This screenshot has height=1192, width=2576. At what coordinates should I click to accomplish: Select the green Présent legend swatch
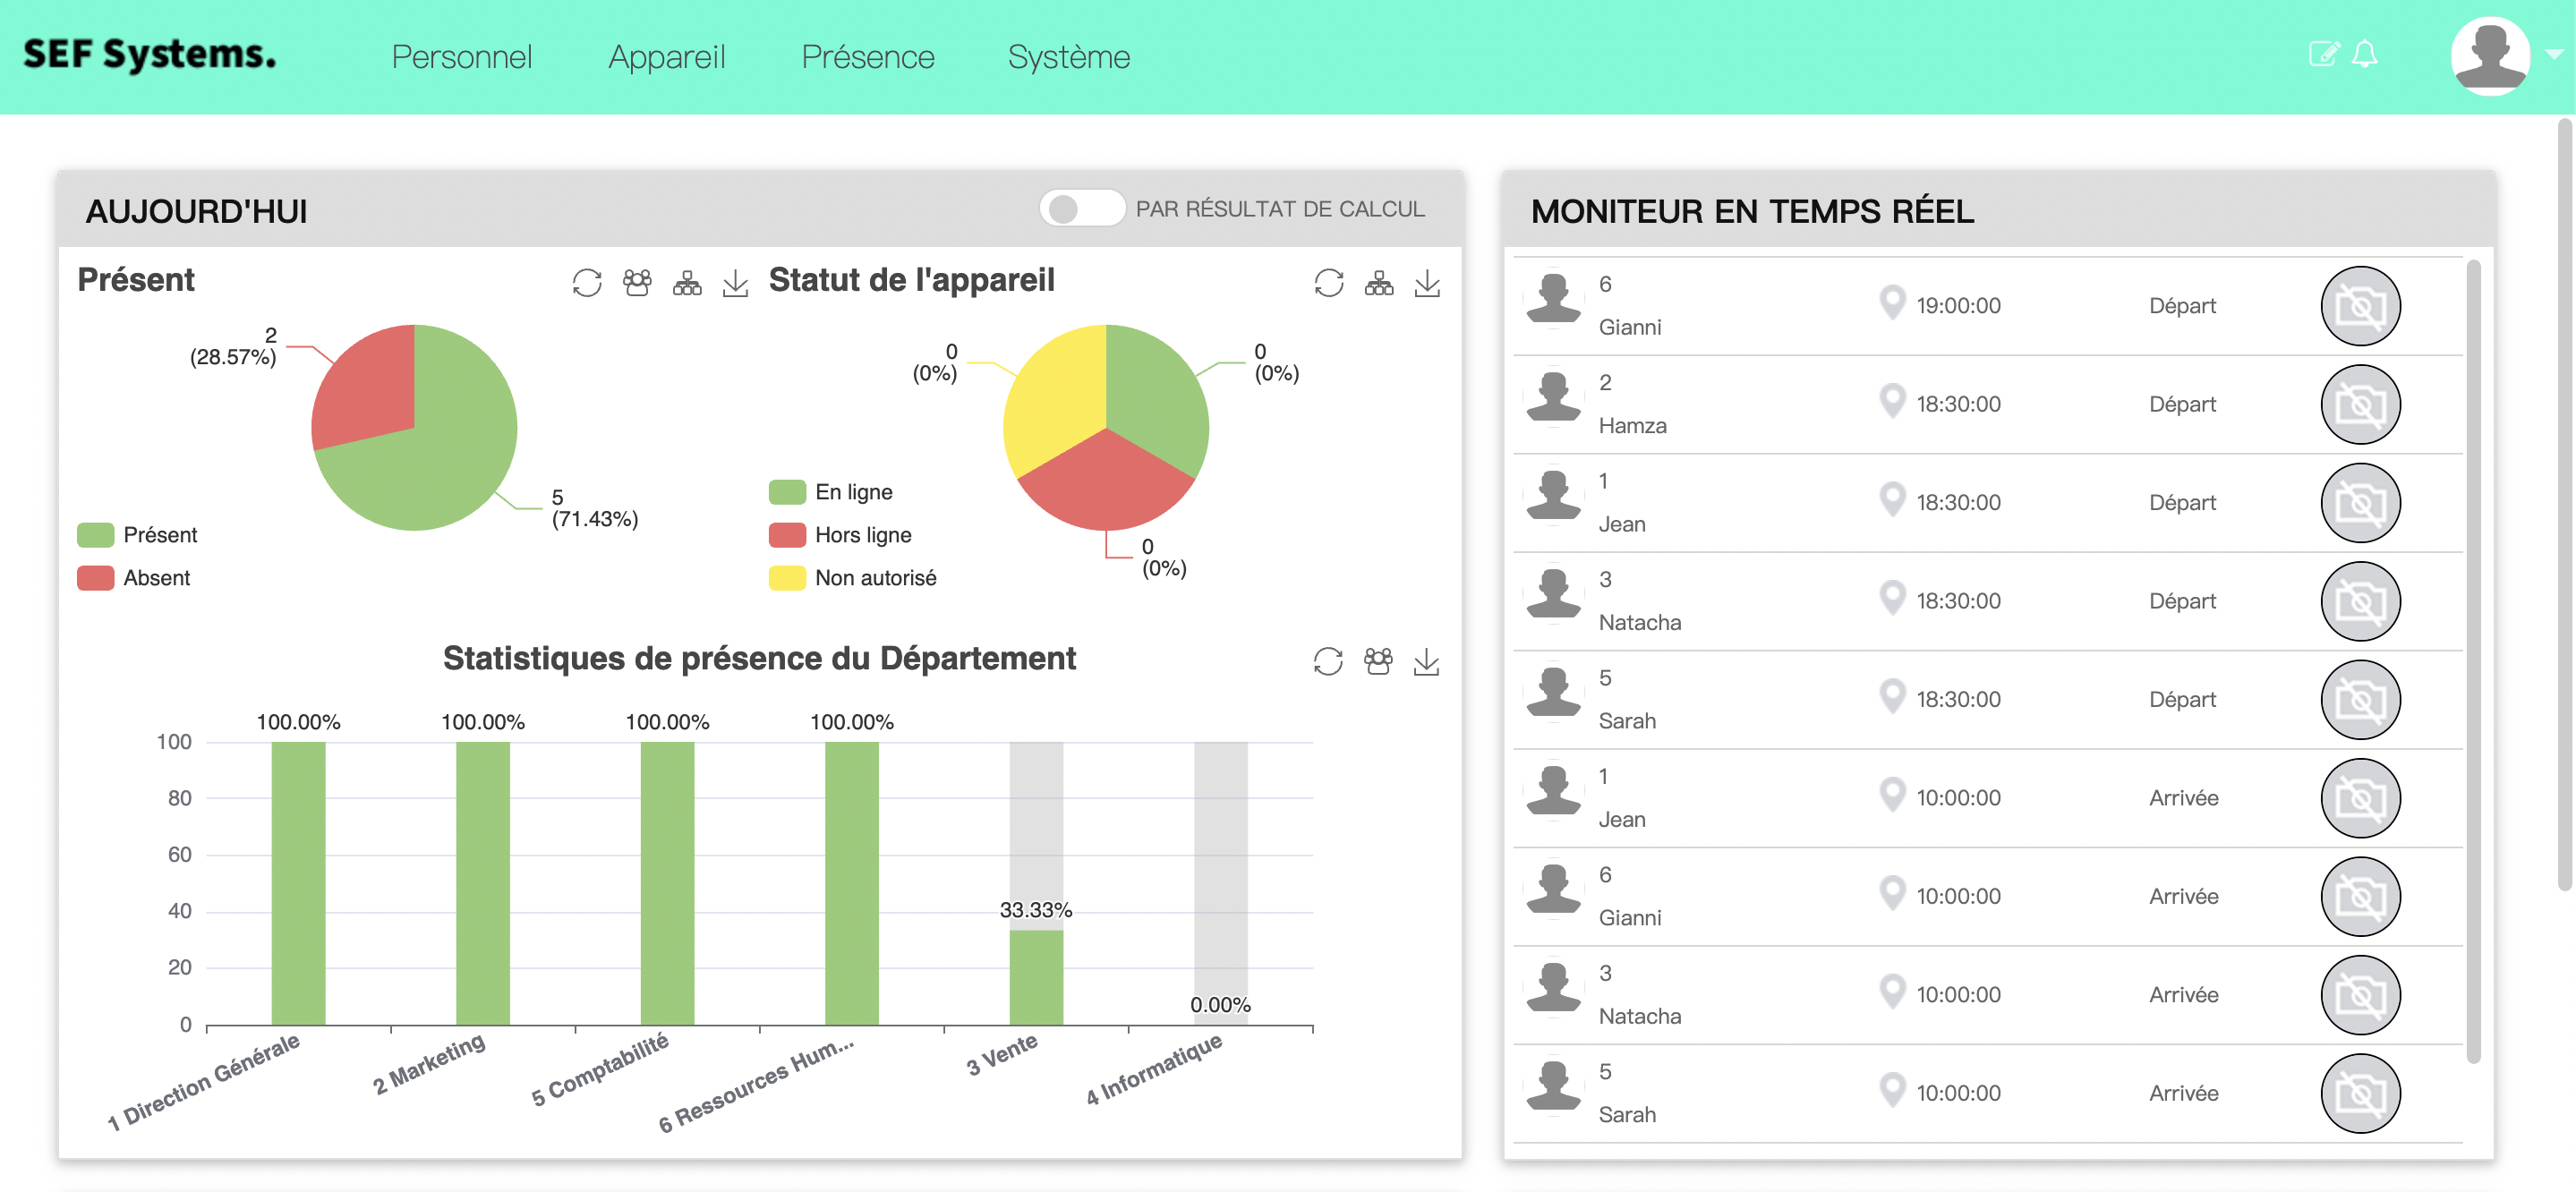coord(95,534)
